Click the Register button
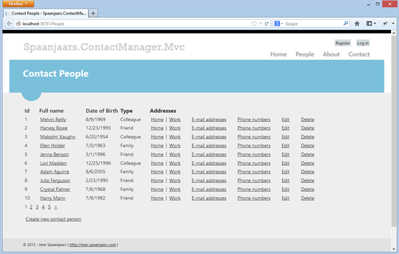Viewport: 399px width, 254px height. 342,43
